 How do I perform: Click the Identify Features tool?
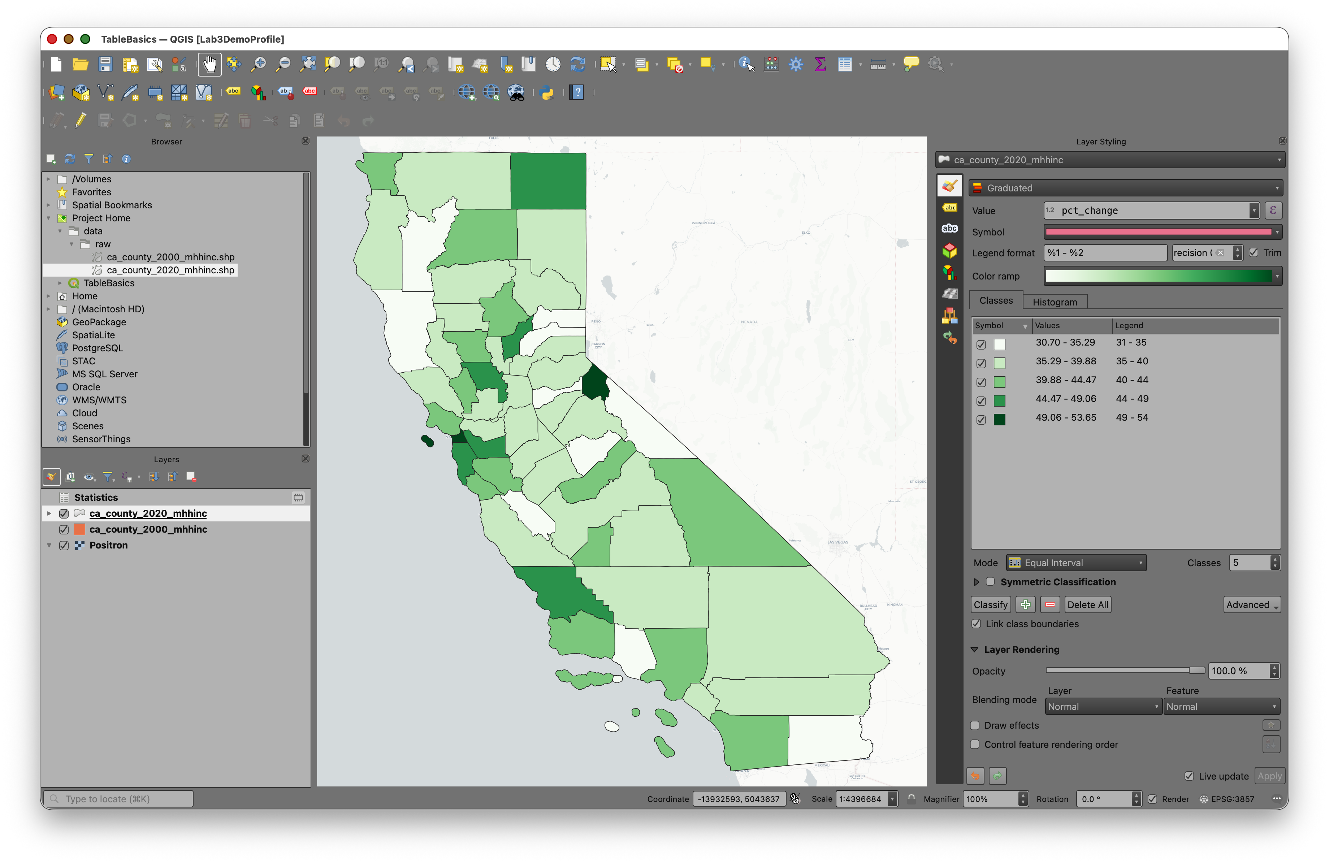tap(745, 64)
